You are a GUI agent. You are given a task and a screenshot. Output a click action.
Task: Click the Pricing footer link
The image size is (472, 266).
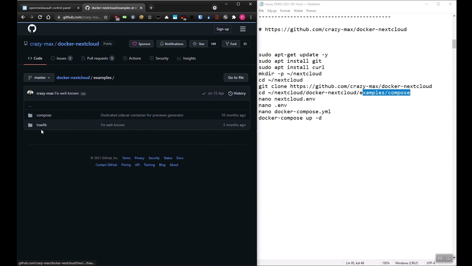click(x=126, y=165)
